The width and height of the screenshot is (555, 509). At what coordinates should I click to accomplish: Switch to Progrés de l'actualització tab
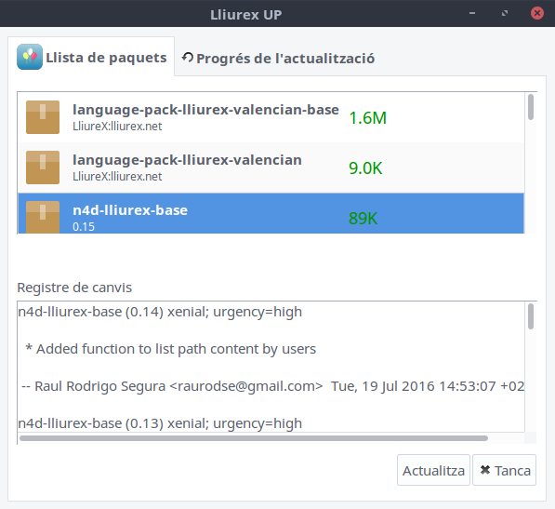[x=278, y=58]
